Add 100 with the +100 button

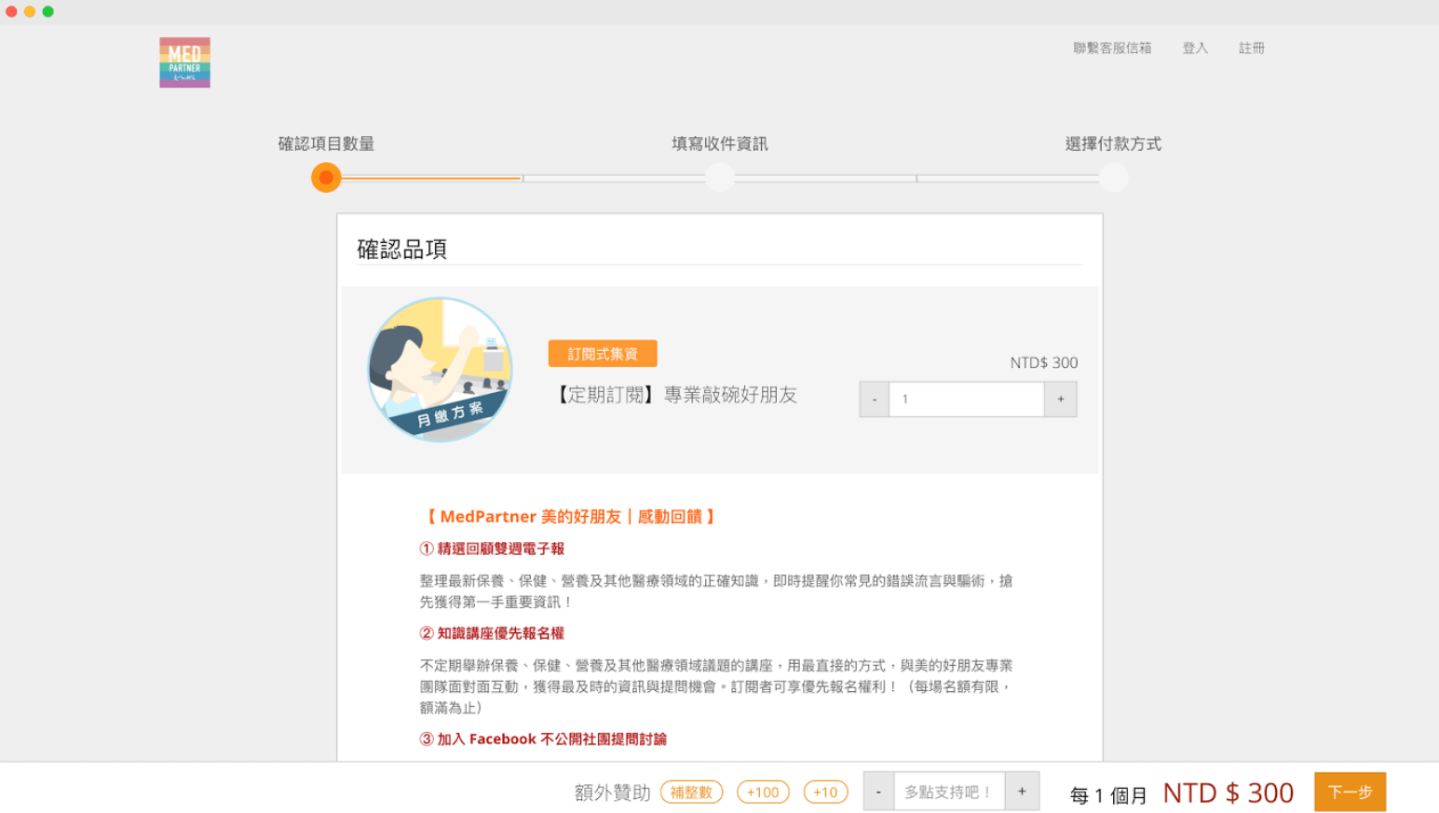pos(763,793)
